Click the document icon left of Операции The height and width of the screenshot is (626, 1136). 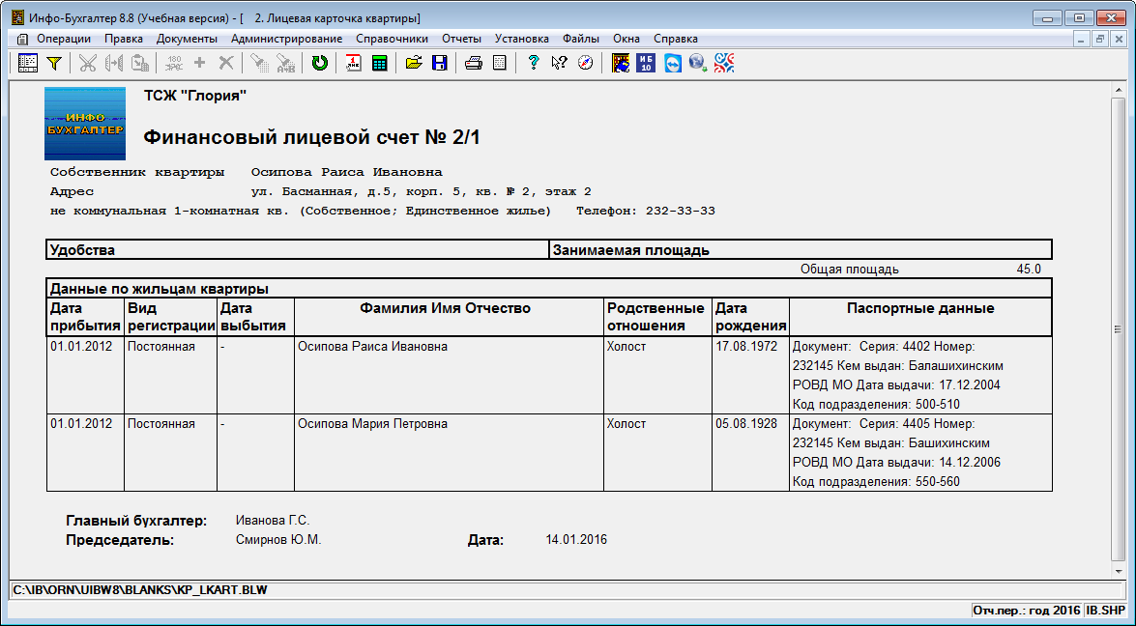22,39
